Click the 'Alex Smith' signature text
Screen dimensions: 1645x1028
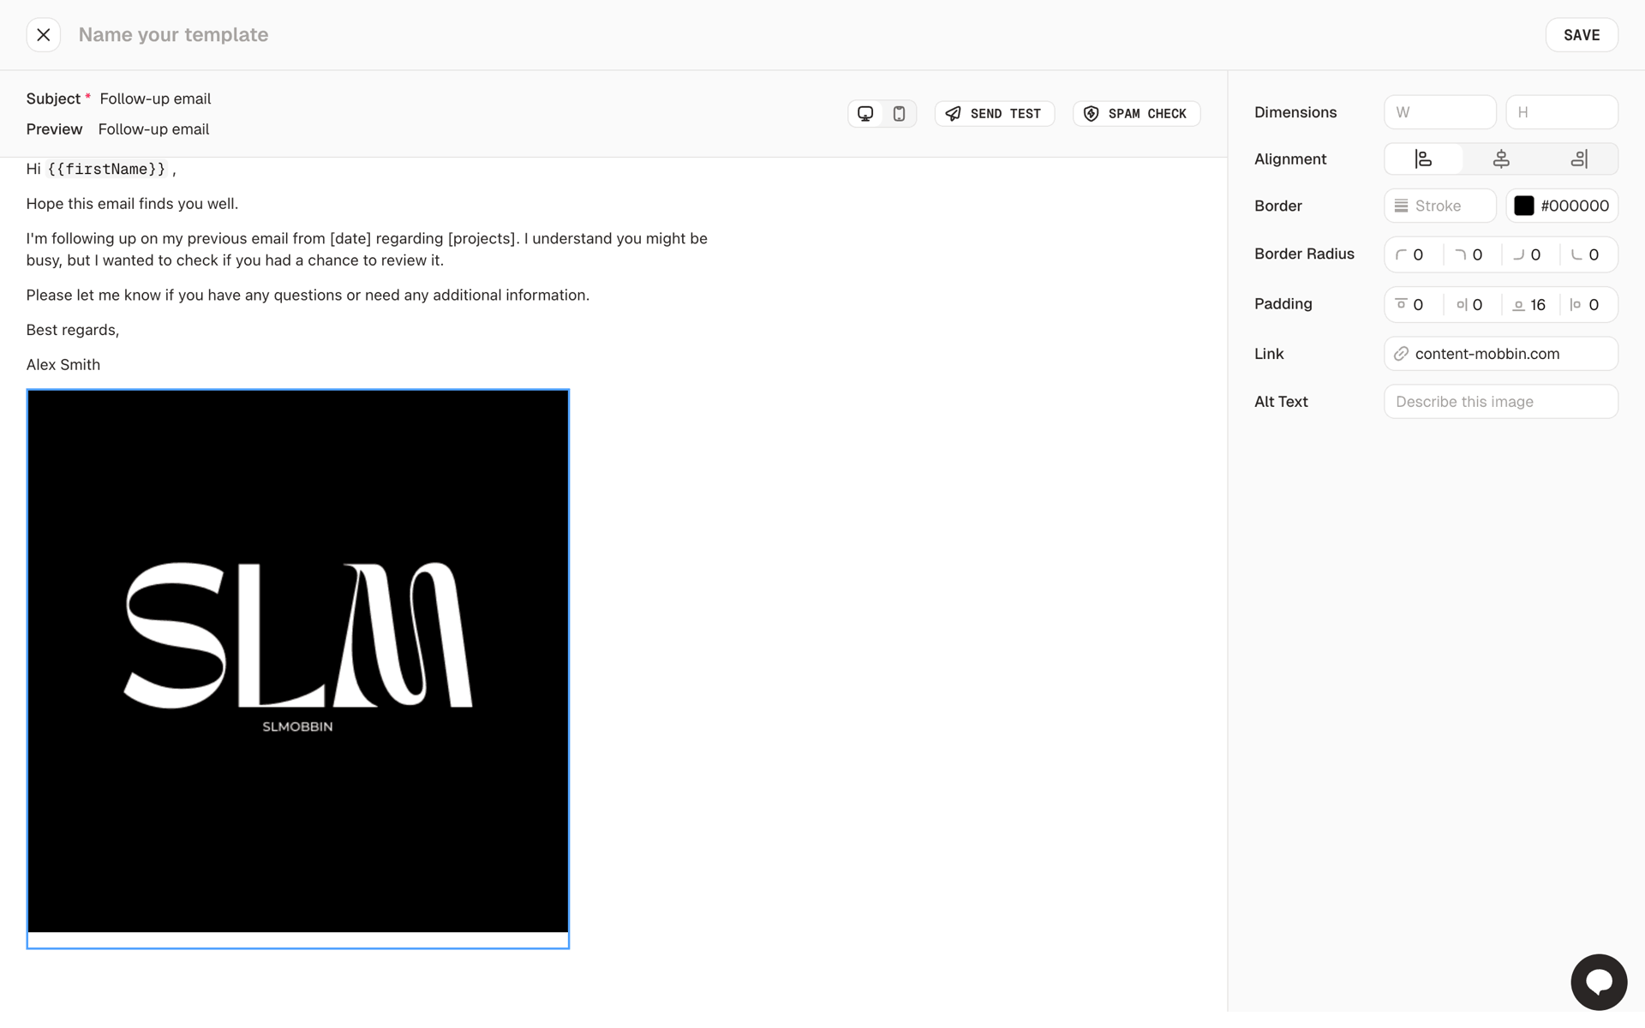[x=63, y=365]
